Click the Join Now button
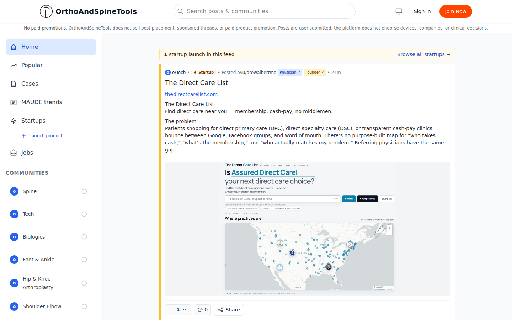512x320 pixels. pyautogui.click(x=455, y=11)
